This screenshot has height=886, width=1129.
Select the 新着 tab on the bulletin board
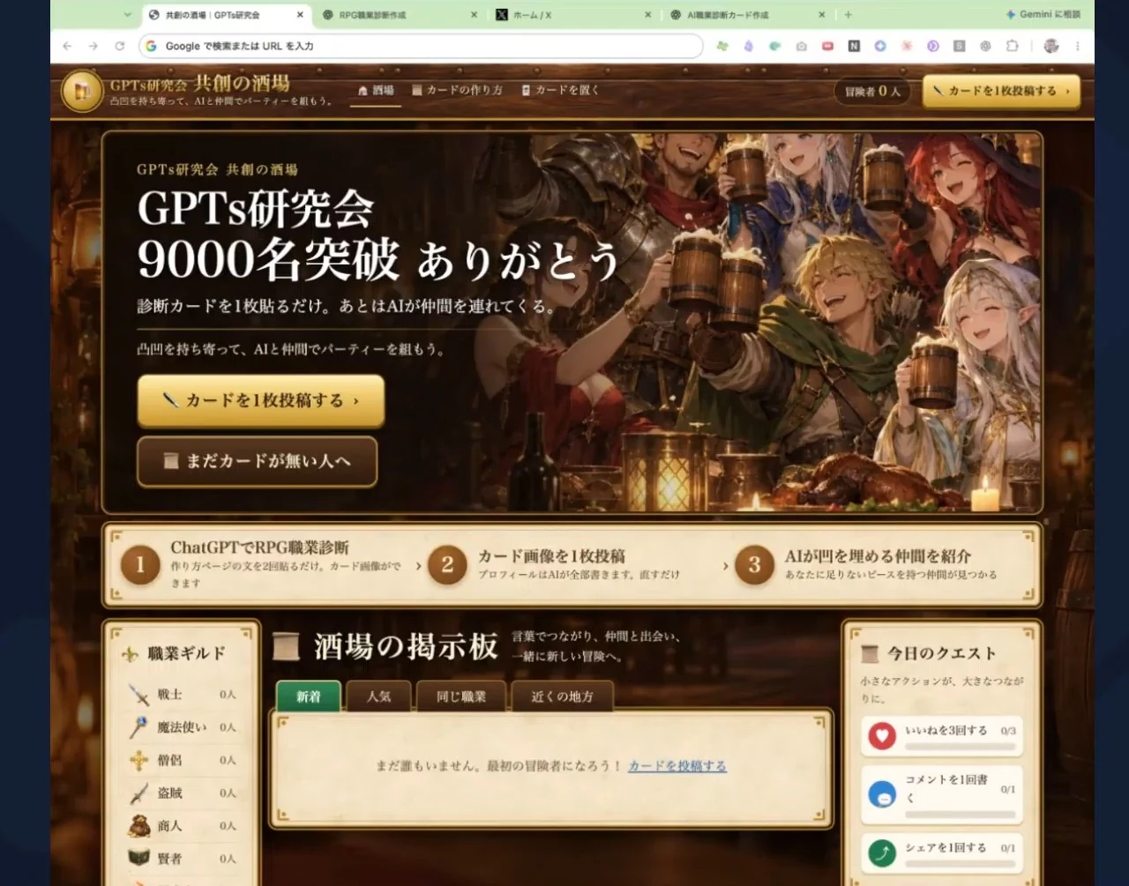[x=309, y=696]
